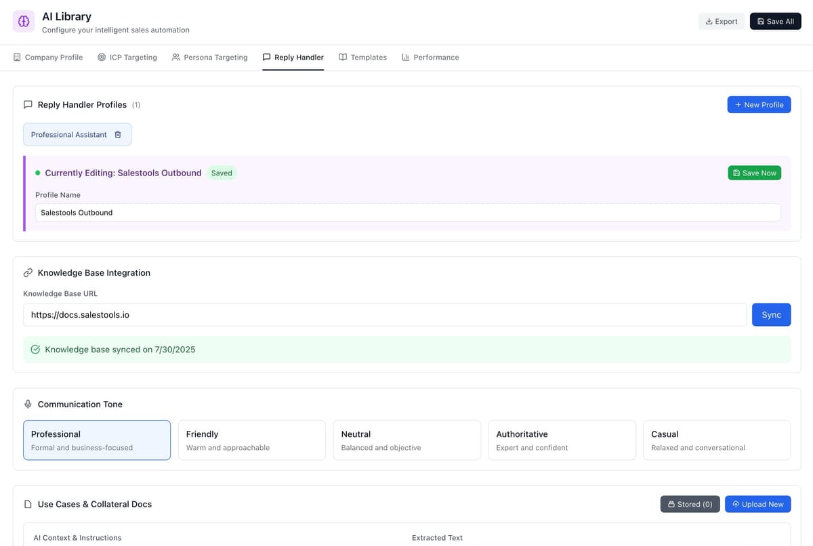813x546 pixels.
Task: Click the link icon next to Knowledge Base Integration
Action: click(27, 272)
